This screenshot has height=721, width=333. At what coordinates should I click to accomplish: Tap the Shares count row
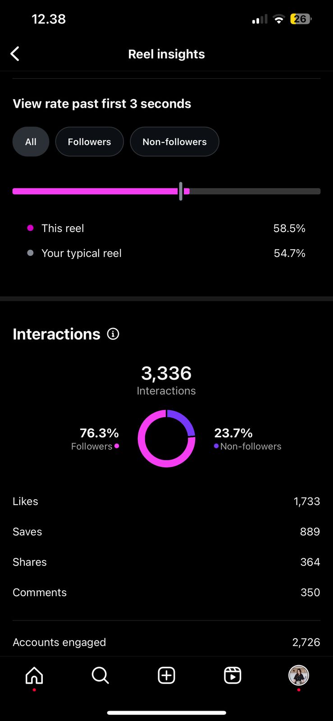166,562
